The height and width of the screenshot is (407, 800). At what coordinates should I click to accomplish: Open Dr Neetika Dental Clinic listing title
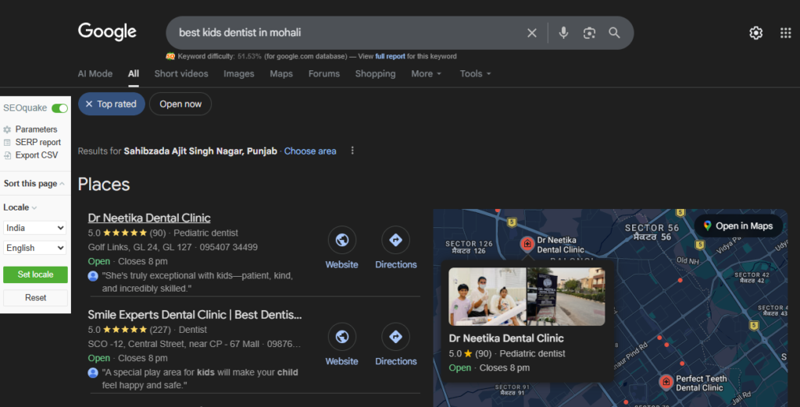click(149, 218)
